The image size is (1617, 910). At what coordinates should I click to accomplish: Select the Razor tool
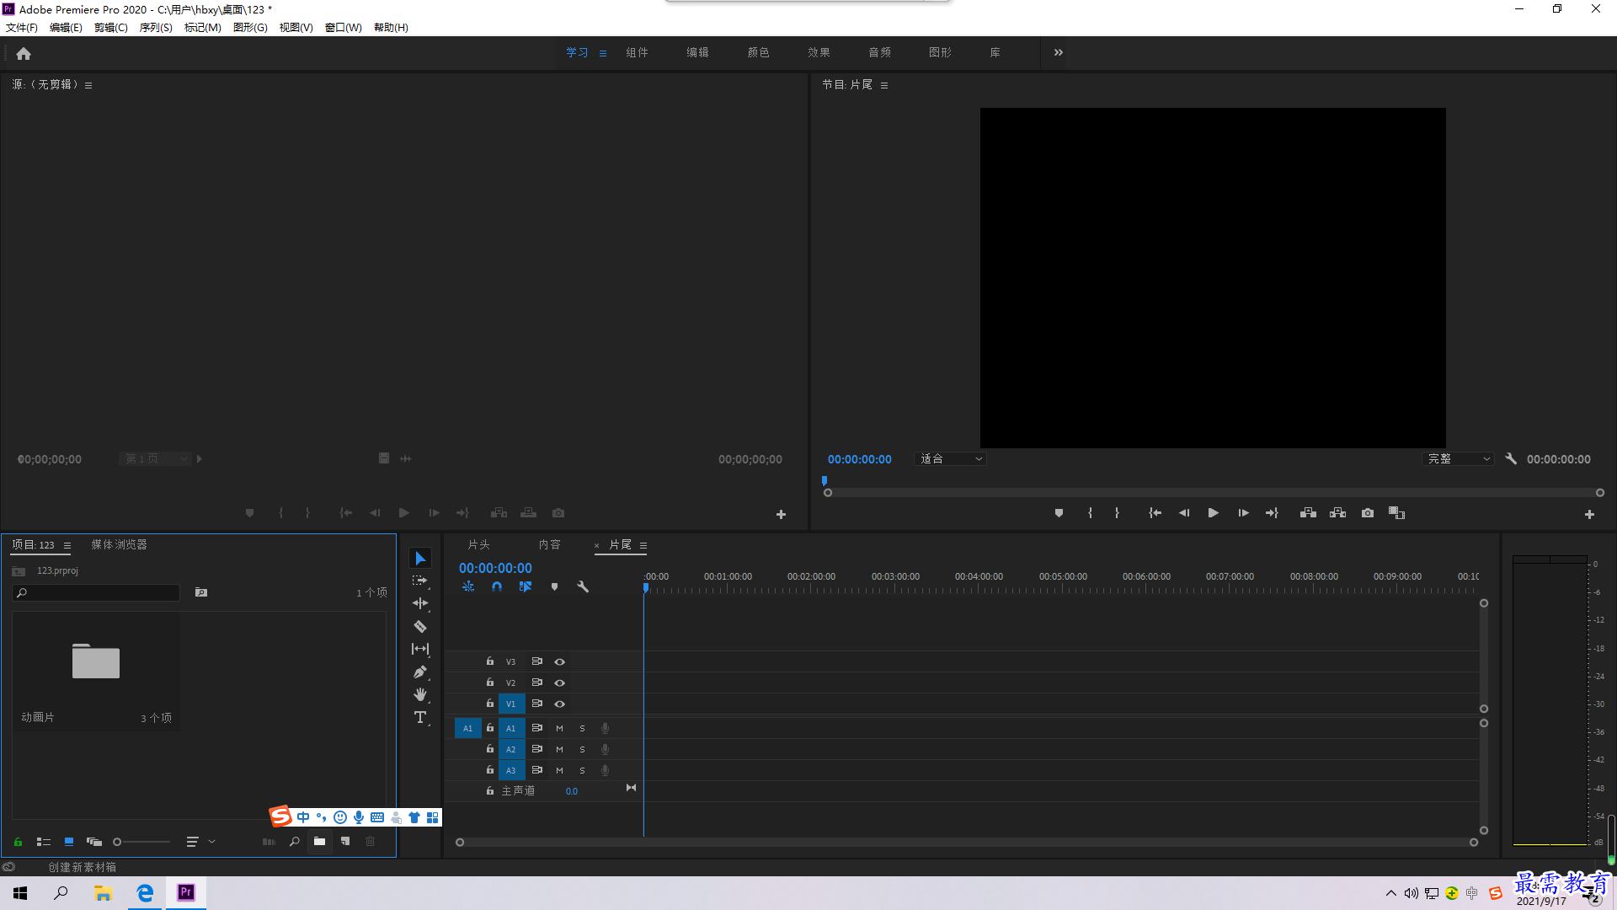point(420,626)
